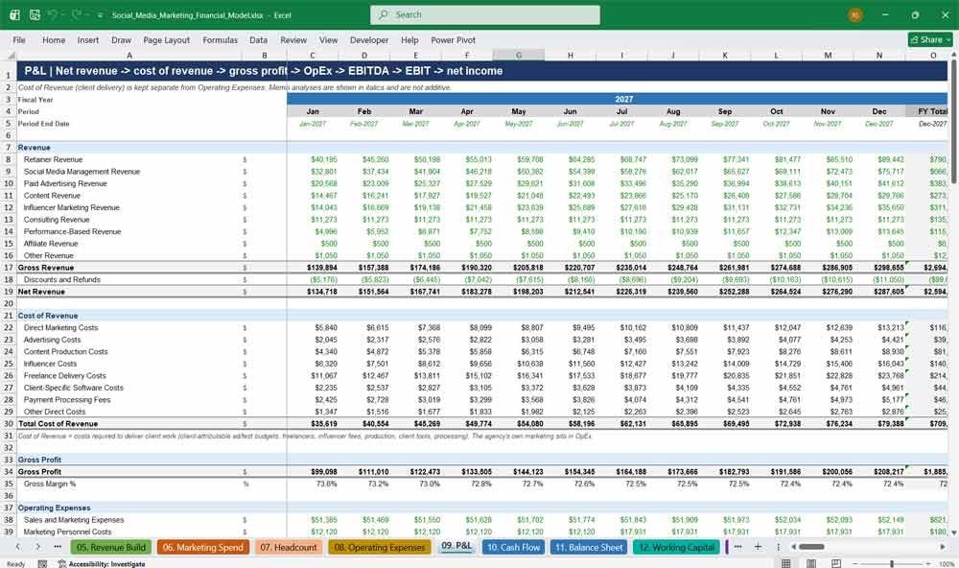This screenshot has height=568, width=959.
Task: Click the Select All corner triangle
Action: click(10, 55)
